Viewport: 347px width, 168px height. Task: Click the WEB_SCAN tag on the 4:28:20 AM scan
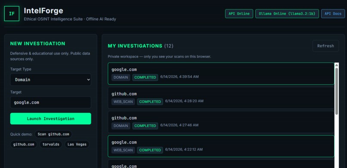coord(123,102)
